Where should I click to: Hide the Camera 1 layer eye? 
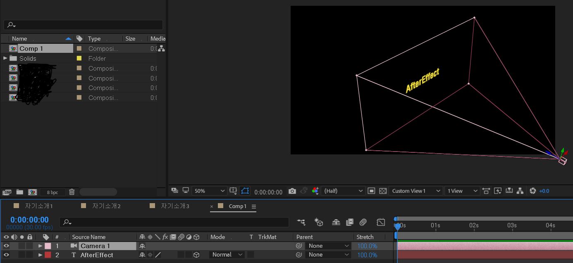6,246
